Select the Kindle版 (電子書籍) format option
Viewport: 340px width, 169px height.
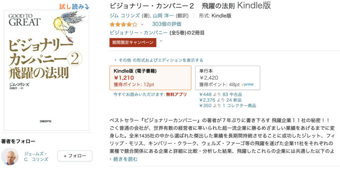(150, 78)
